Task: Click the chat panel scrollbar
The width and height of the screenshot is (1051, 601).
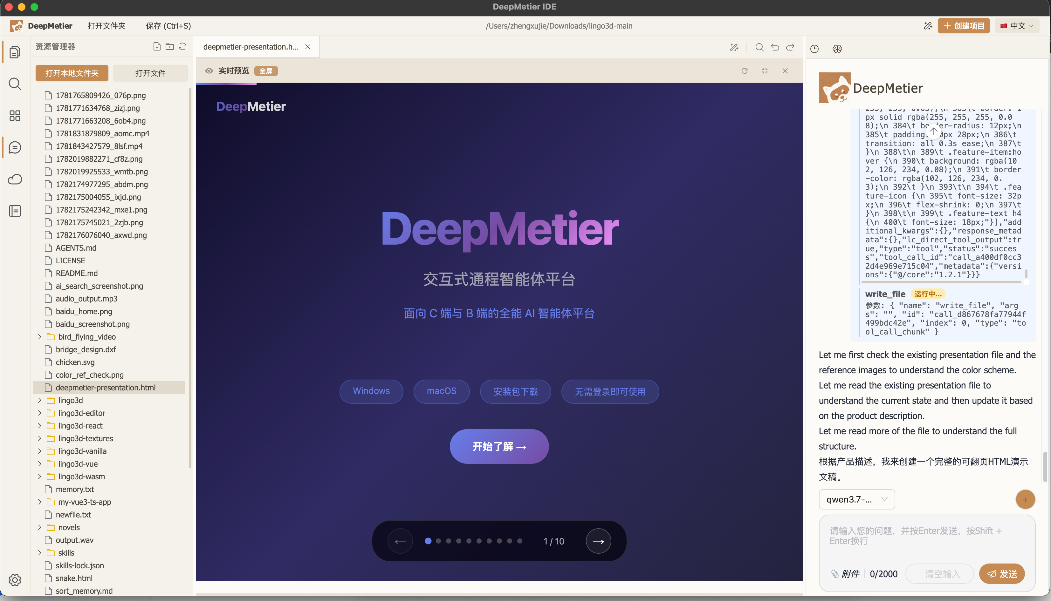Action: pyautogui.click(x=1045, y=467)
